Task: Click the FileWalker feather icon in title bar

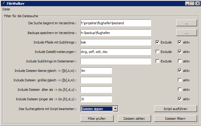Action: 4,3
